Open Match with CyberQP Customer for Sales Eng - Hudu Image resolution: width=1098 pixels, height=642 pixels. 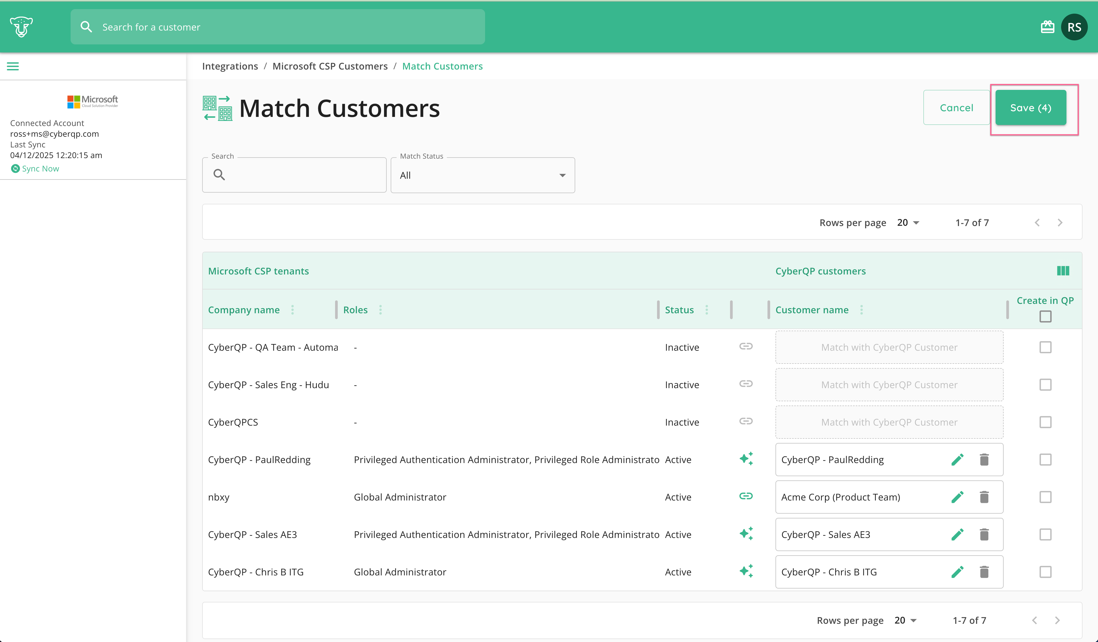[x=889, y=385]
